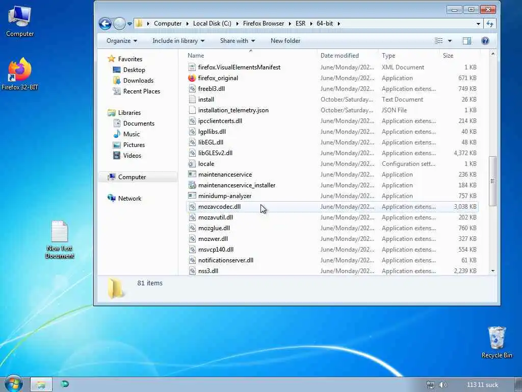
Task: Open the Include in library menu
Action: [178, 41]
